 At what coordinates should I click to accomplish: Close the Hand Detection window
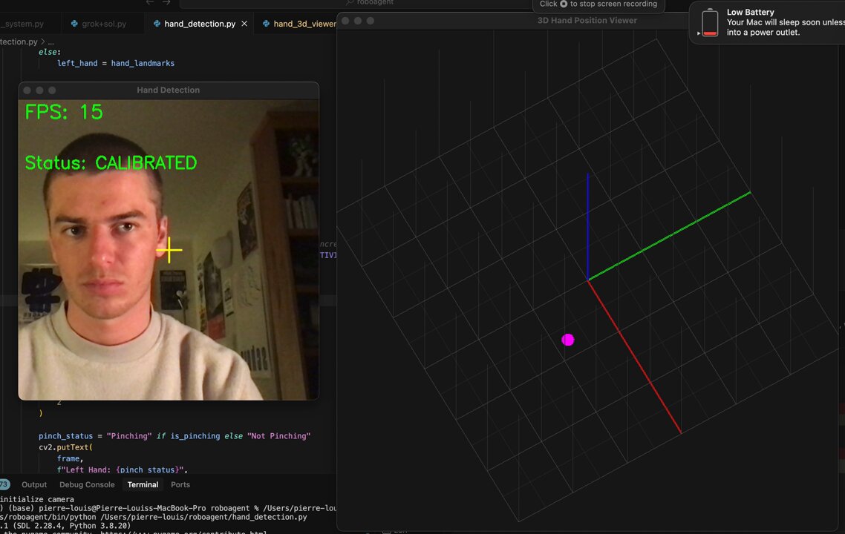coord(27,90)
